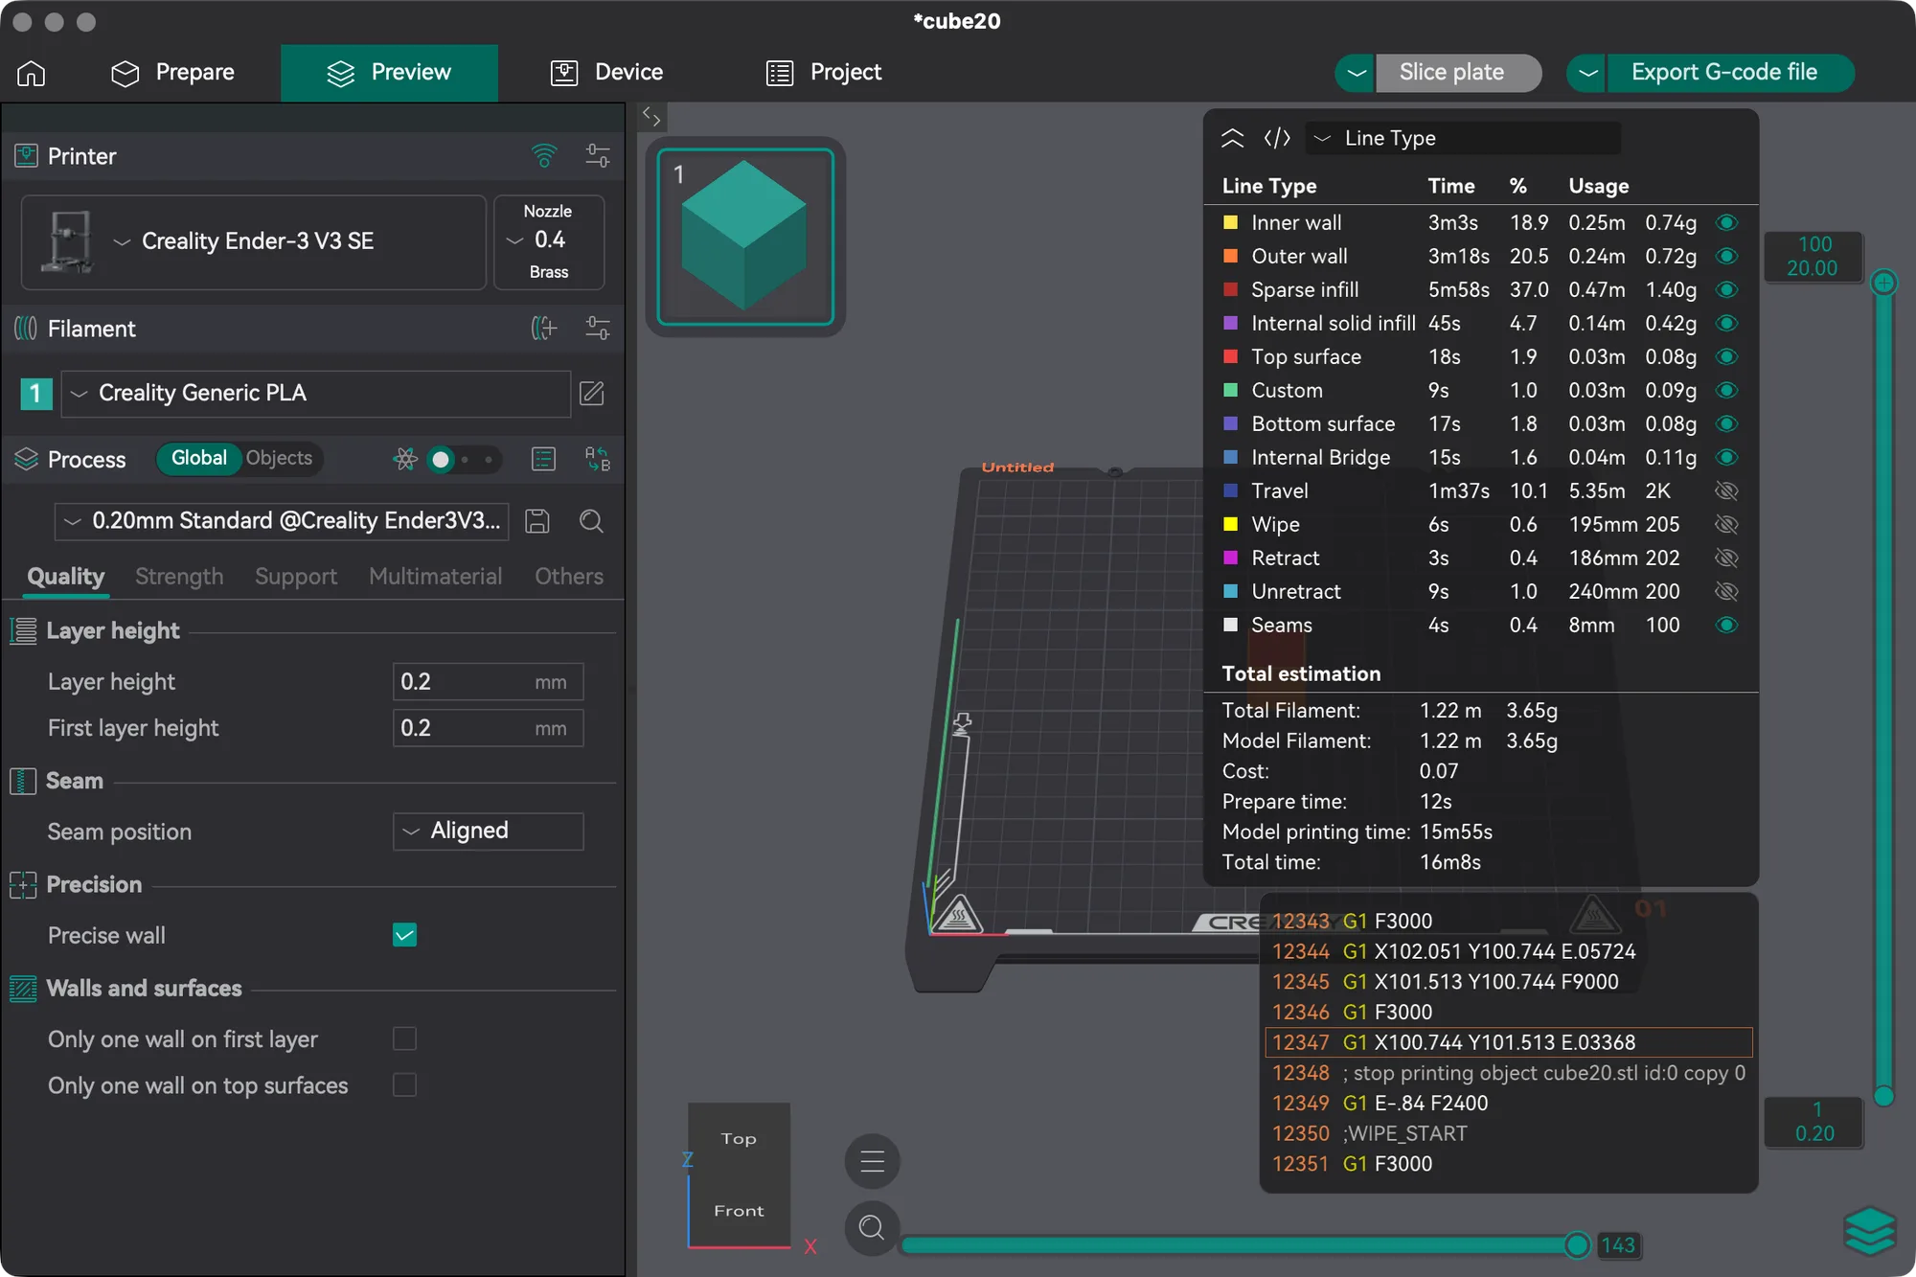Go to the home screen icon
The width and height of the screenshot is (1916, 1277).
click(32, 73)
